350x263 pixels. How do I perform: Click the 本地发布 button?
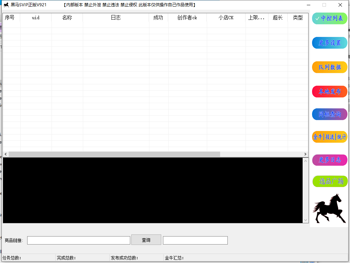pos(329,92)
